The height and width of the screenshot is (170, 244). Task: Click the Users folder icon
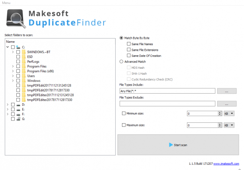click(24, 76)
